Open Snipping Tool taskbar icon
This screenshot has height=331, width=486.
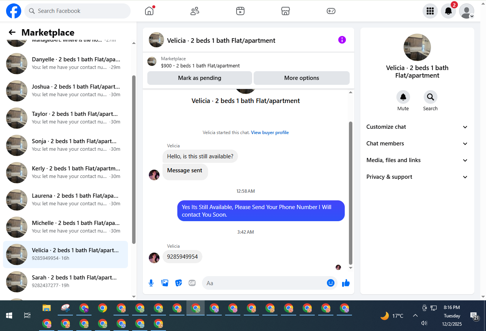click(65, 308)
